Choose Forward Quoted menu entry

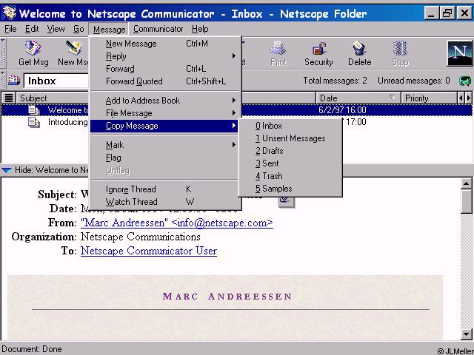pyautogui.click(x=166, y=81)
